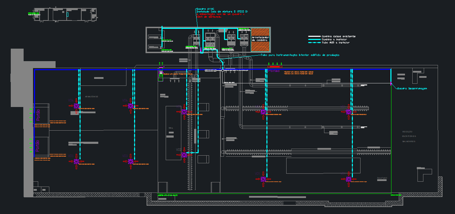Select the Quadro Desenfumagem annotation text
Screen dimensions: 455x214
(x=412, y=89)
